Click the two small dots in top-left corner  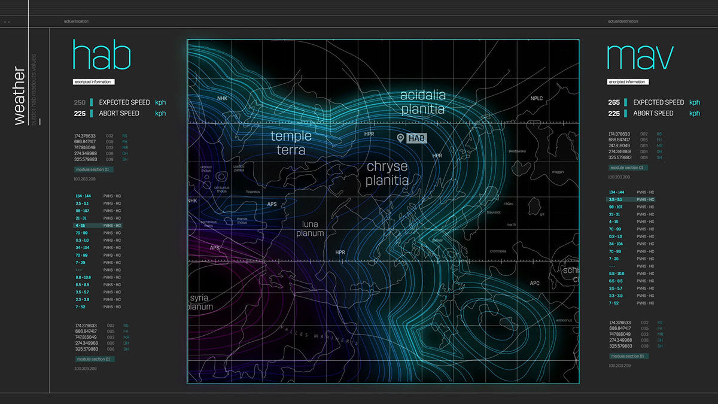click(7, 22)
